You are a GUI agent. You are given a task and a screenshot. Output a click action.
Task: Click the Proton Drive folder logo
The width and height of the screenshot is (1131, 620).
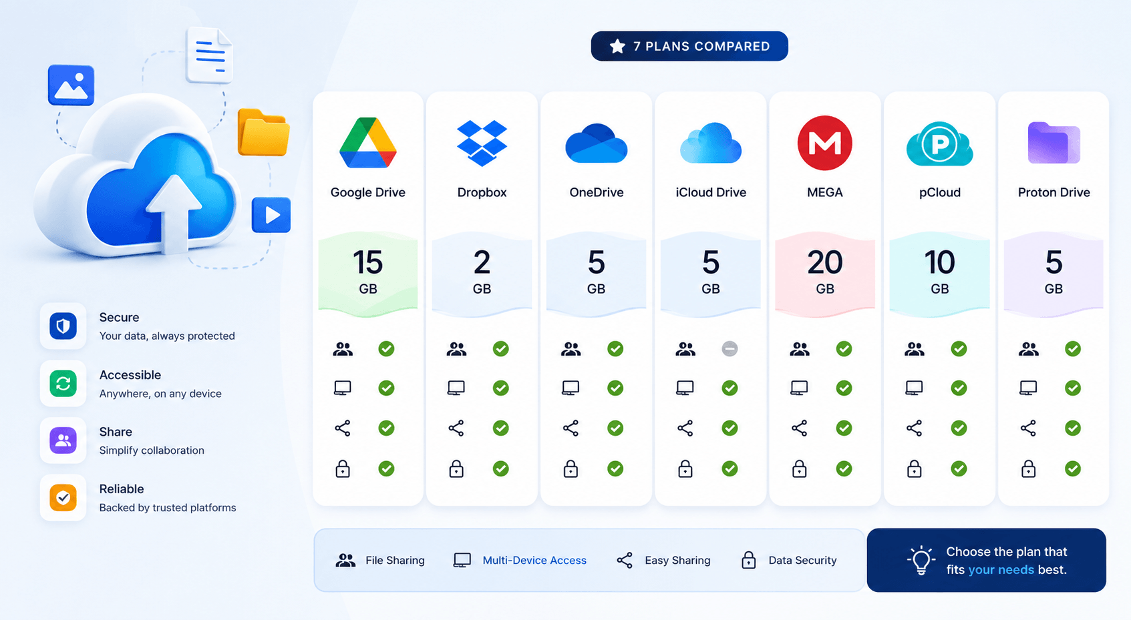1054,143
